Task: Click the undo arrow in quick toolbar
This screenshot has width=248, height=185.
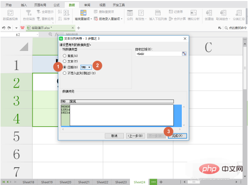Action: [x=3, y=28]
